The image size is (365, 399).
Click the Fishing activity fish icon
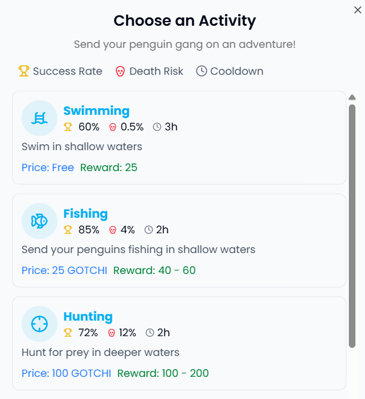[x=39, y=221]
